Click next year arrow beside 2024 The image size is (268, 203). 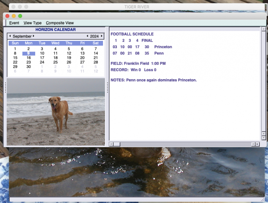(x=102, y=36)
